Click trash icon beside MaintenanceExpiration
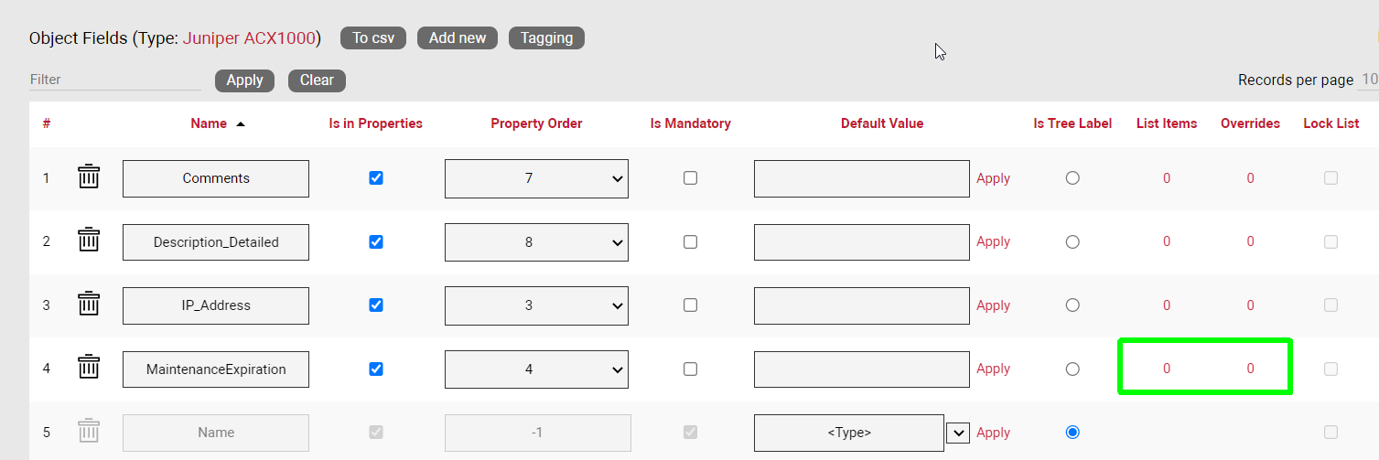 pyautogui.click(x=88, y=369)
